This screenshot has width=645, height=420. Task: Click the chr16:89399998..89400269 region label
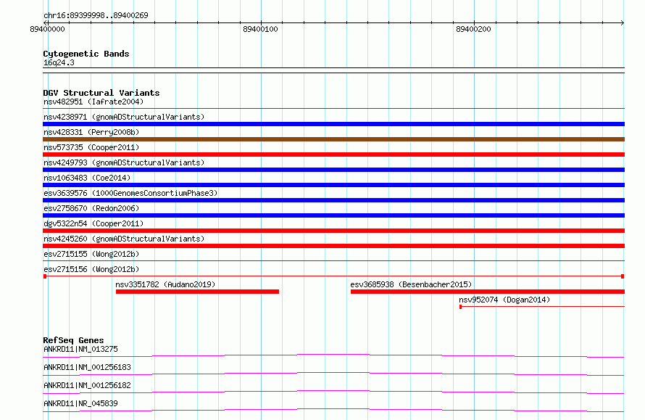coord(96,16)
